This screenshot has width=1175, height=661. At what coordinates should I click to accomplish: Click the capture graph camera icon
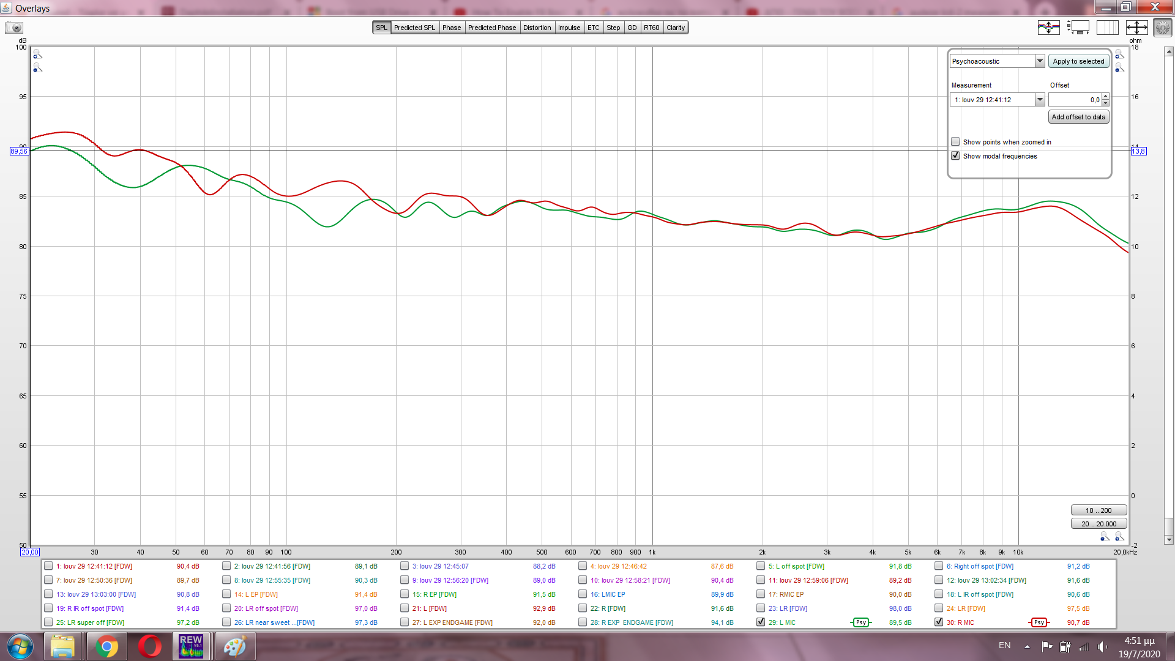(13, 28)
